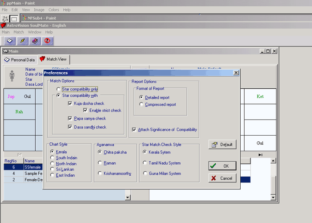Maximize the Main child window

click(x=268, y=51)
